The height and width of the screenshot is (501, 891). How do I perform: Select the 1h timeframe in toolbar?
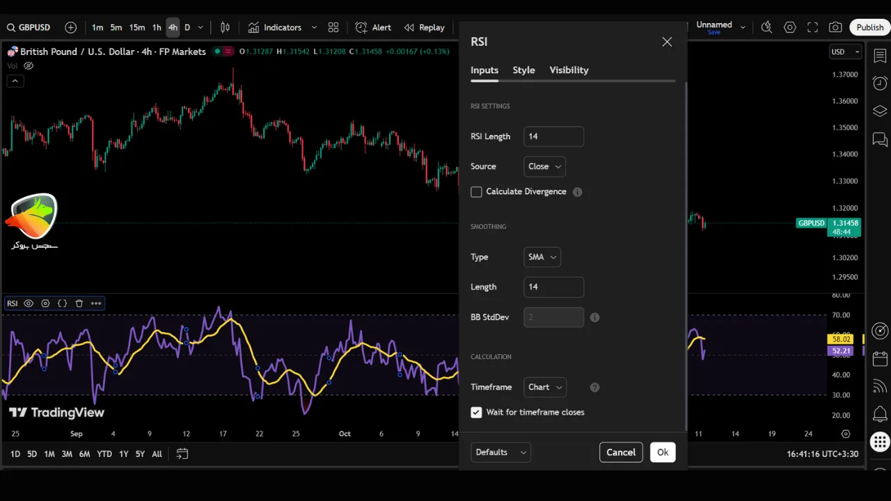point(157,28)
